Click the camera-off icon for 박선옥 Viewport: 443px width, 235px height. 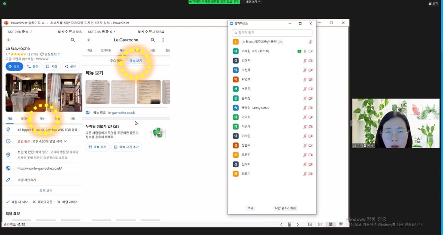[310, 70]
